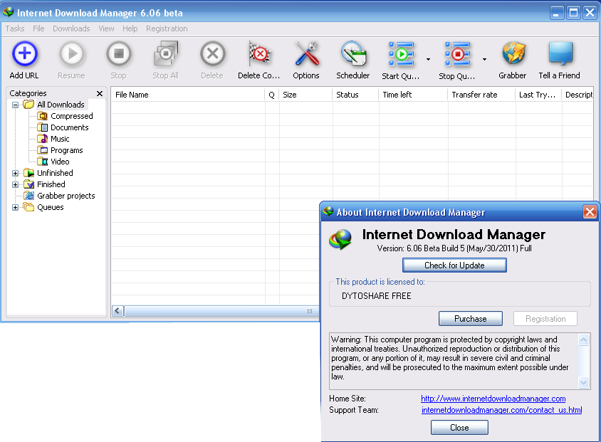The height and width of the screenshot is (442, 601).
Task: Open the Help menu
Action: coord(130,28)
